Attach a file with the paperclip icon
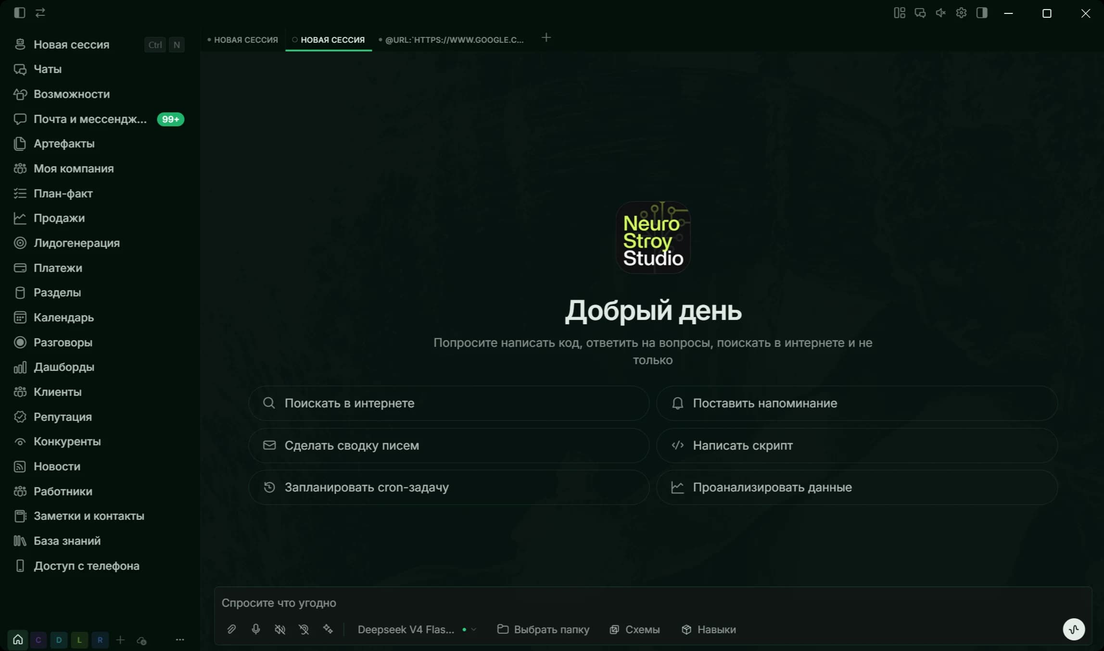 (231, 629)
